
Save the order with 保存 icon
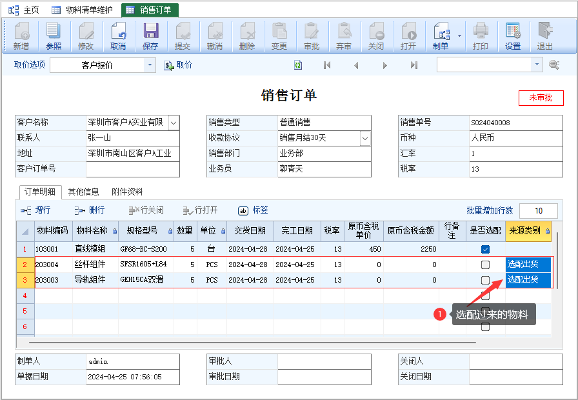(150, 36)
